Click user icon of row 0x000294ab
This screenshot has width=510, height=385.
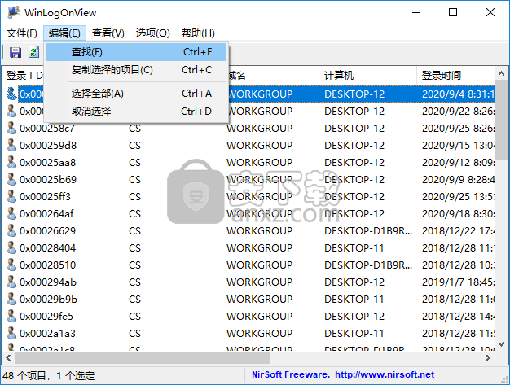pyautogui.click(x=11, y=282)
